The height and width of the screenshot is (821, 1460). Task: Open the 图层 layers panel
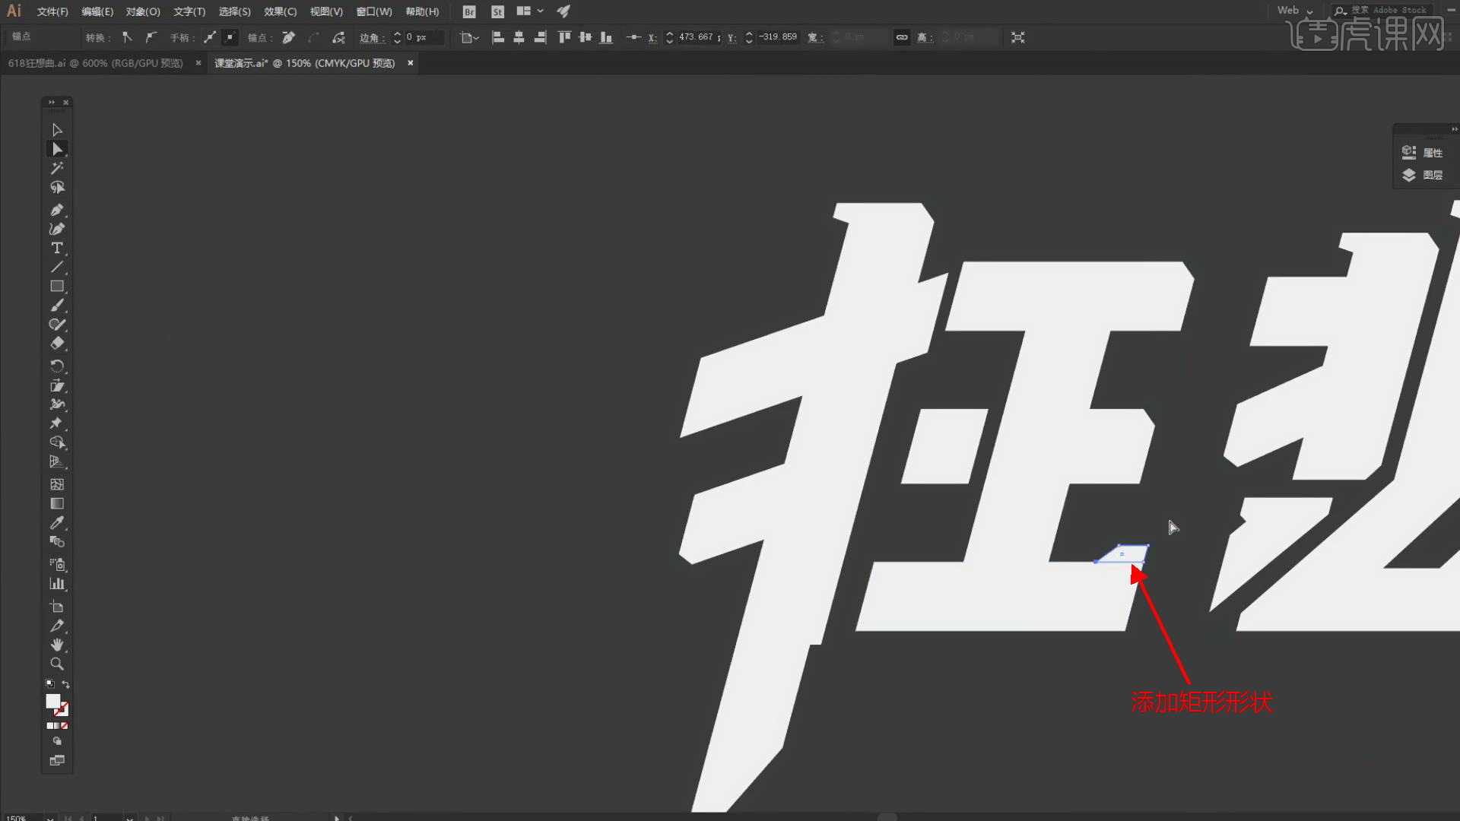1423,175
